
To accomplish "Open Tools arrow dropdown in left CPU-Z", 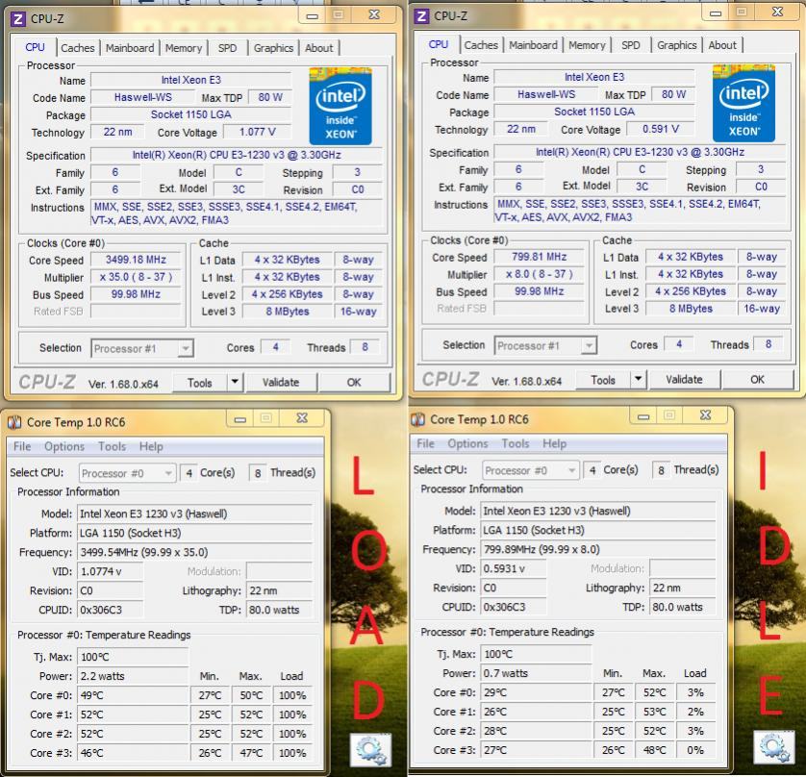I will point(235,382).
